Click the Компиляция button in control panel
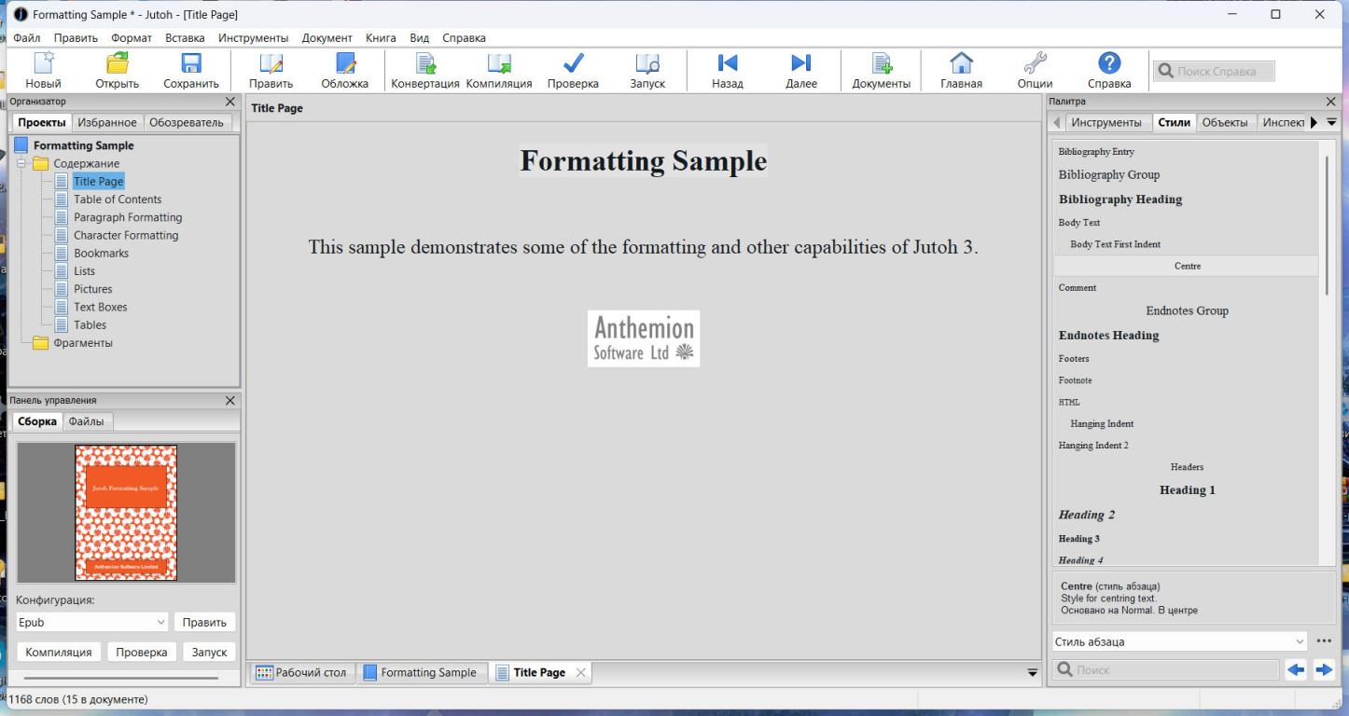The width and height of the screenshot is (1349, 716). 58,653
